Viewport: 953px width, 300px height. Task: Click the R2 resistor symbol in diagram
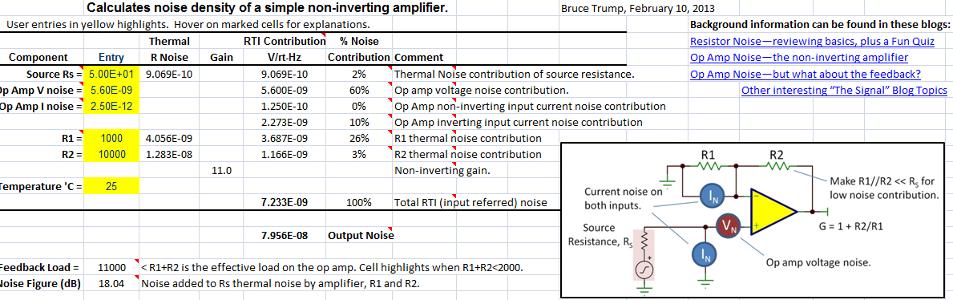click(777, 164)
